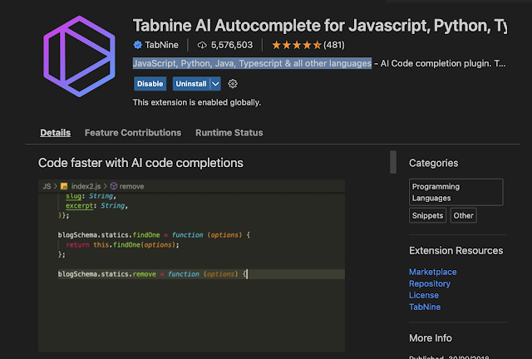Click the Uninstall button
The image size is (532, 359).
point(191,84)
